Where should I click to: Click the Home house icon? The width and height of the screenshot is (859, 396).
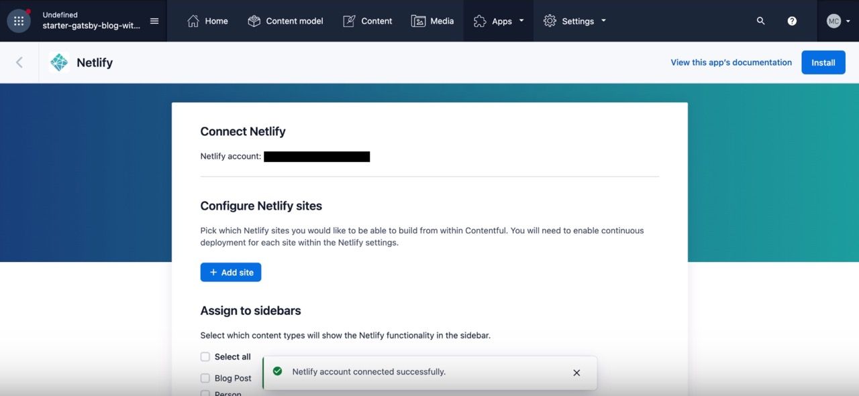coord(193,21)
